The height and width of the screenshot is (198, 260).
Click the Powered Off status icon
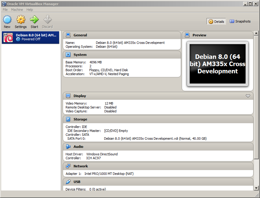coord(18,39)
